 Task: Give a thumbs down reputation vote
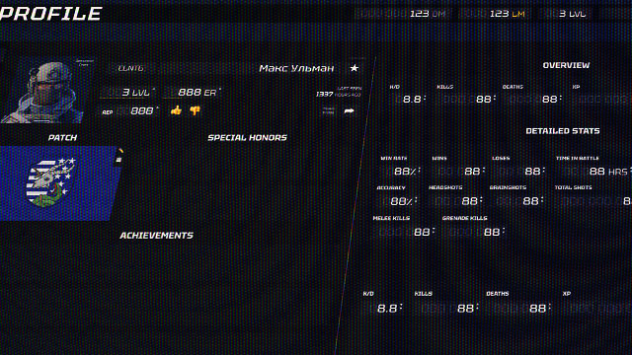[x=196, y=110]
